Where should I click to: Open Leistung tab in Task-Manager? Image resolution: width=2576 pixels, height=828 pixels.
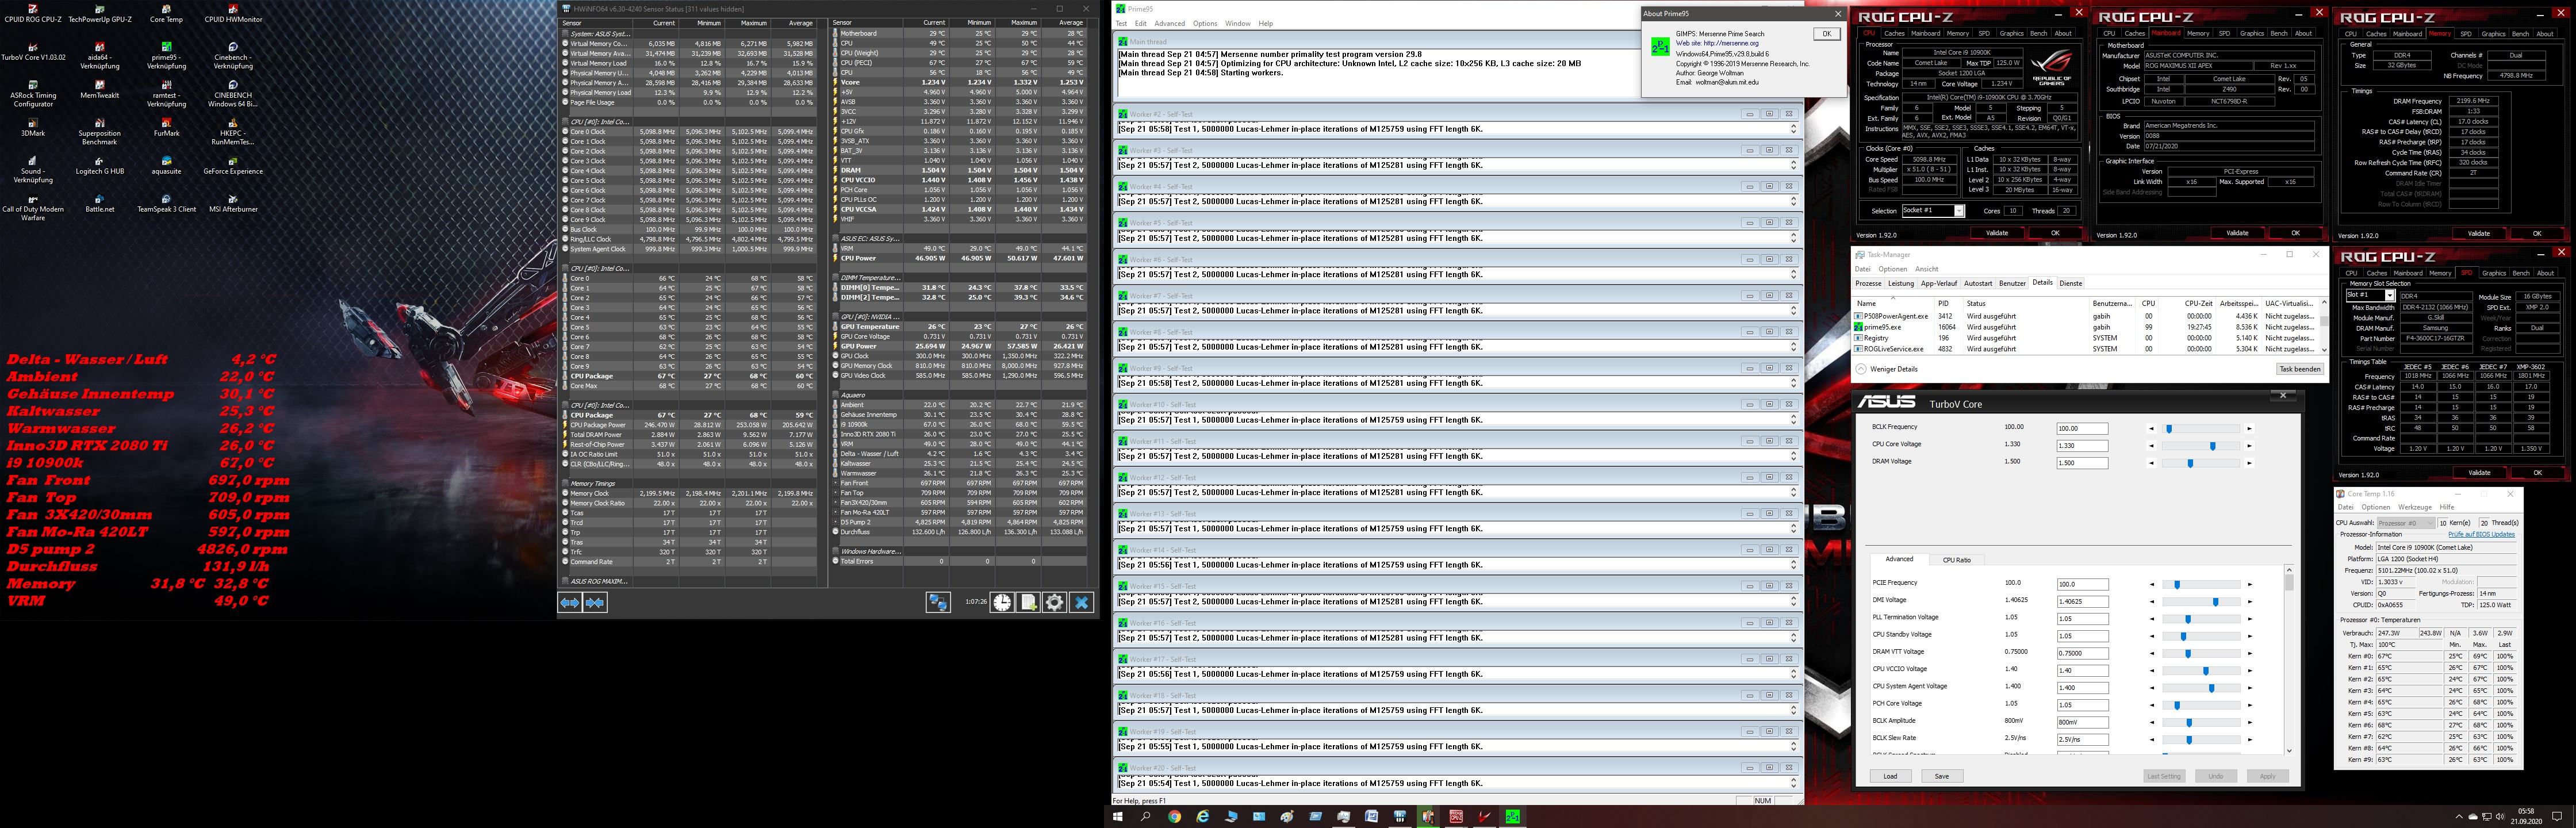click(1901, 283)
